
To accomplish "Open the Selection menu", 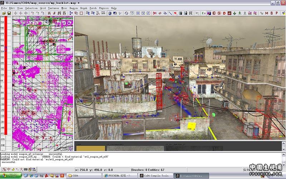I will (31, 8).
